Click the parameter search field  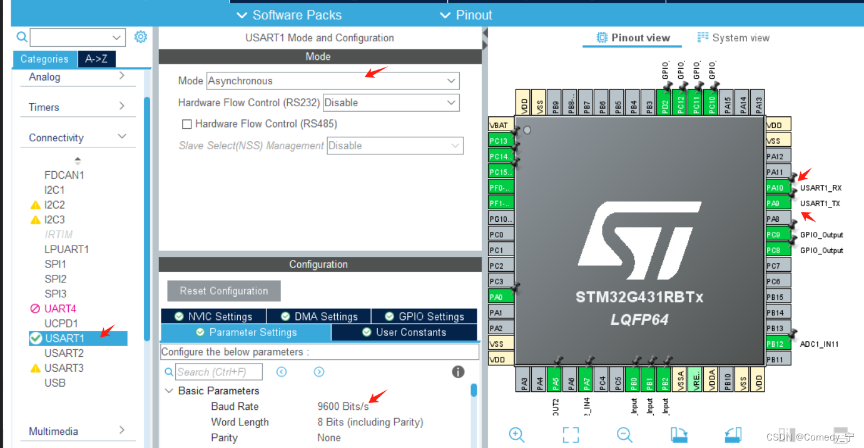click(x=218, y=372)
